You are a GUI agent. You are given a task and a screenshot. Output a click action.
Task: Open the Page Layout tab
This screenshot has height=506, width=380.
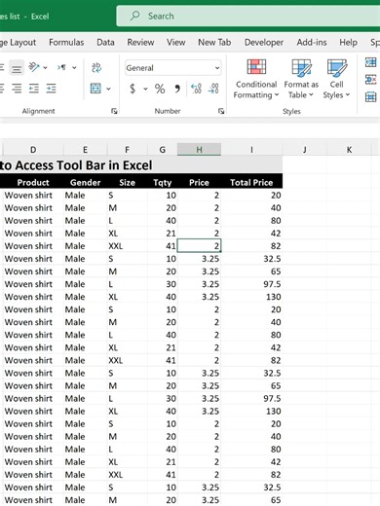tap(18, 42)
